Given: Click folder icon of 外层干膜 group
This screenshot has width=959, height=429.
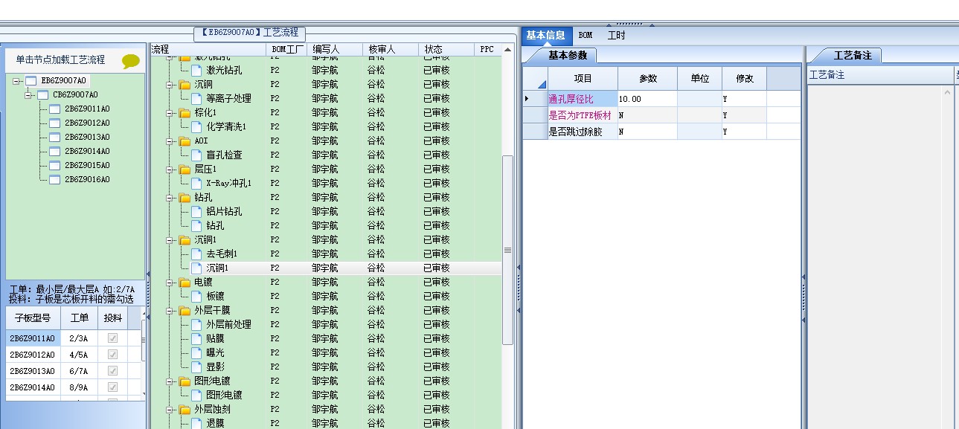Looking at the screenshot, I should pyautogui.click(x=185, y=310).
